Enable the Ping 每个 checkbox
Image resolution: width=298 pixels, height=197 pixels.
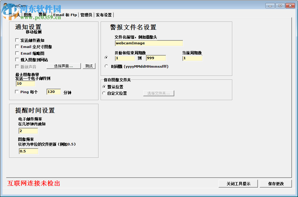[17, 92]
